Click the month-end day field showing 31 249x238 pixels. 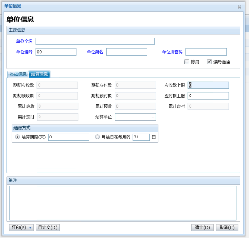tap(141, 137)
